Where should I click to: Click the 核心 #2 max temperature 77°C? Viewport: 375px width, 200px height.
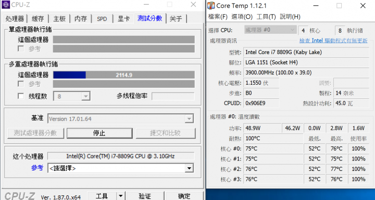(x=336, y=169)
